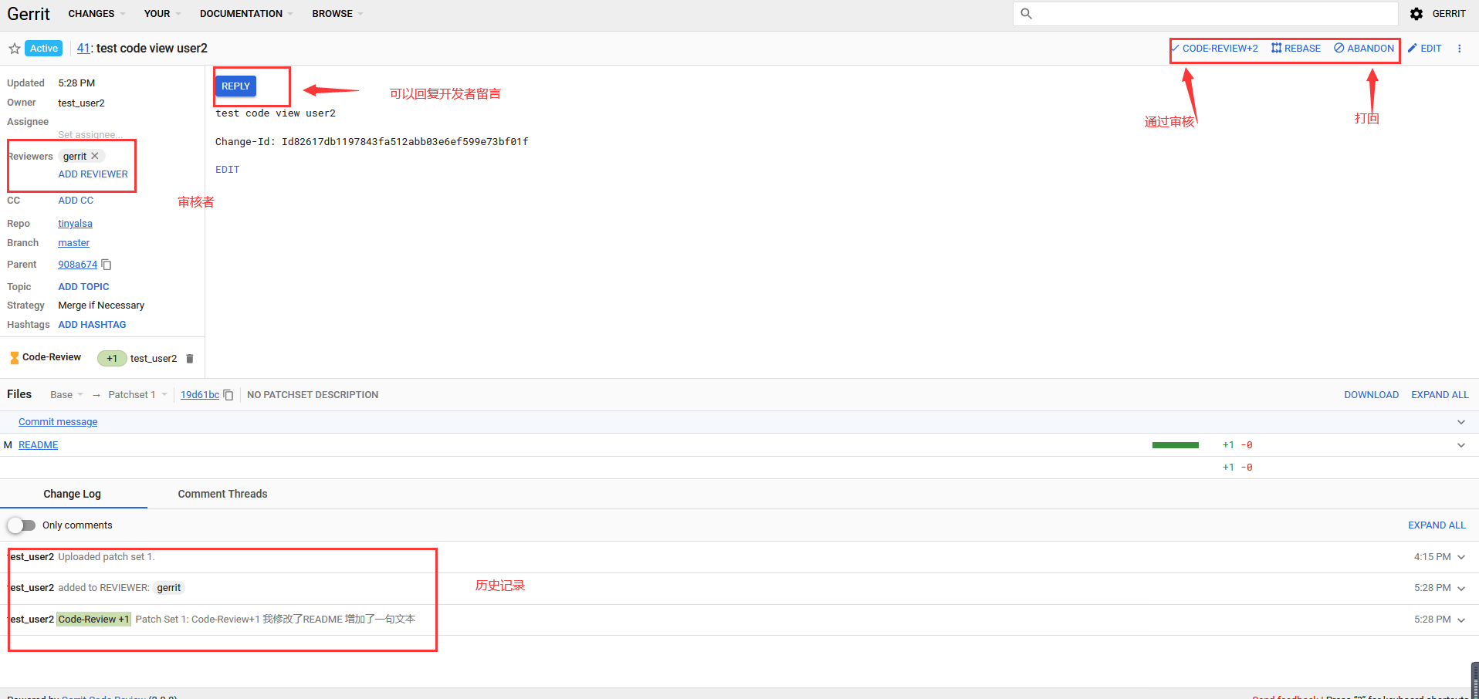The height and width of the screenshot is (699, 1479).
Task: Open the master branch link
Action: (73, 243)
